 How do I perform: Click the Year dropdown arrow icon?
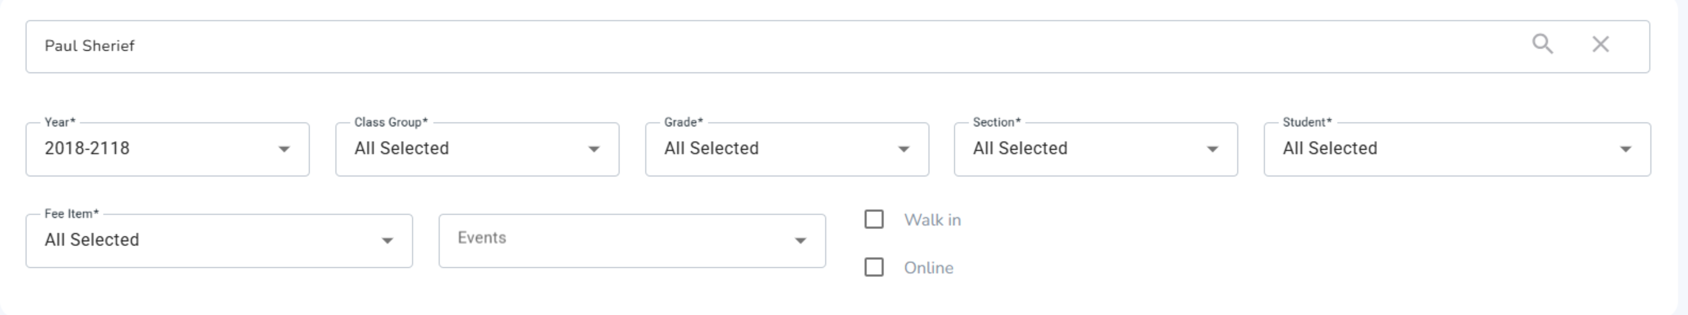click(x=284, y=149)
